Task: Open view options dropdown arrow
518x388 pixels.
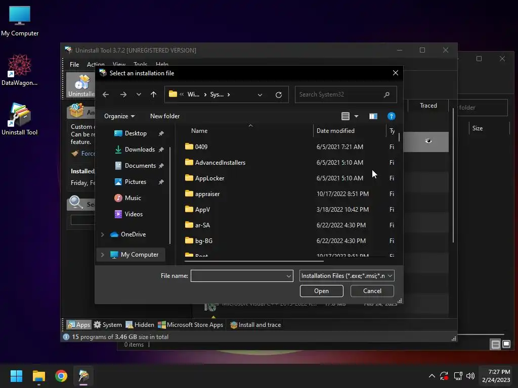Action: 357,116
